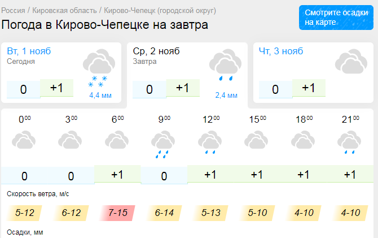Click the 0:00 cloudy icon

[24, 140]
